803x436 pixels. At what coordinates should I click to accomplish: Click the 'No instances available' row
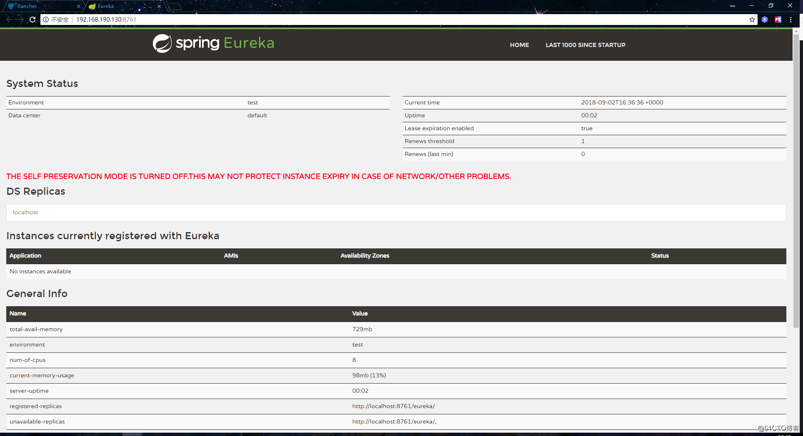pos(396,271)
